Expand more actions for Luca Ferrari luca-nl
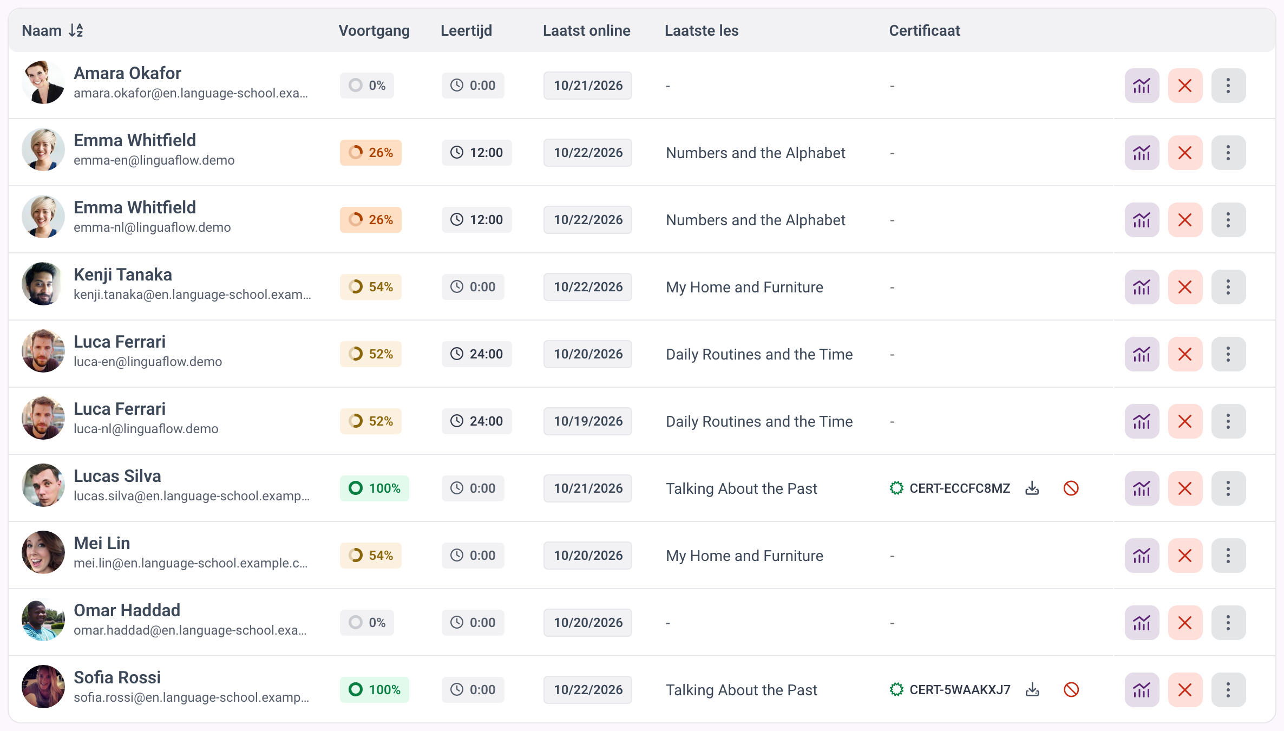1284x731 pixels. pyautogui.click(x=1228, y=421)
